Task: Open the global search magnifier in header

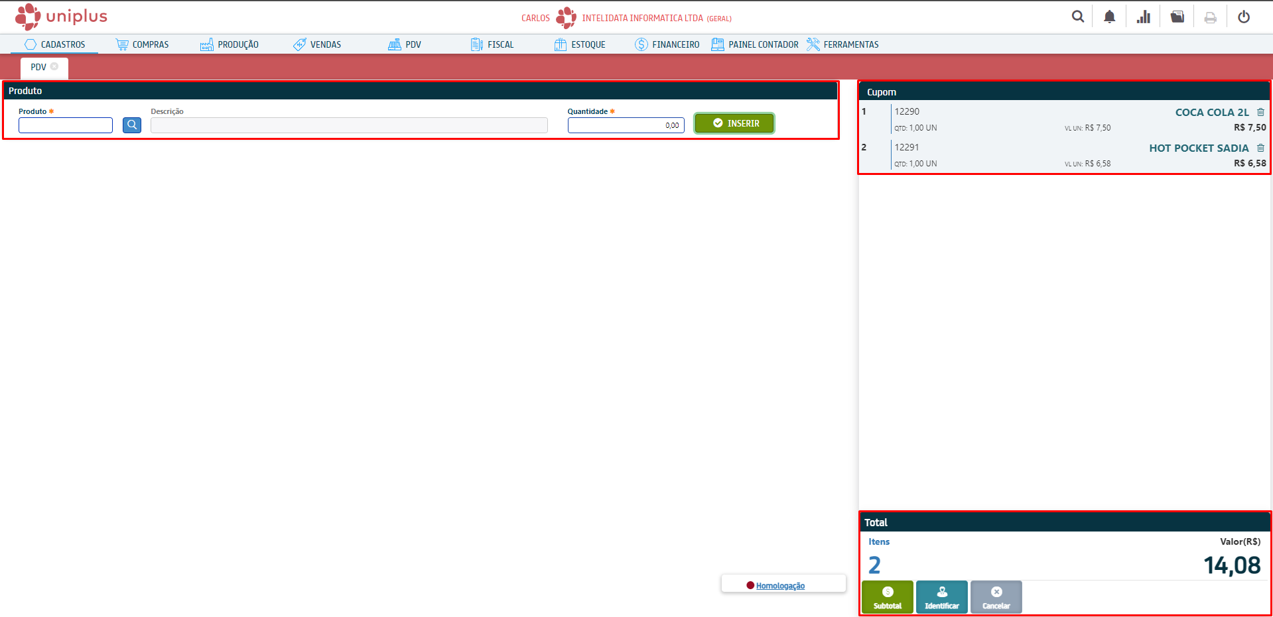Action: point(1078,17)
